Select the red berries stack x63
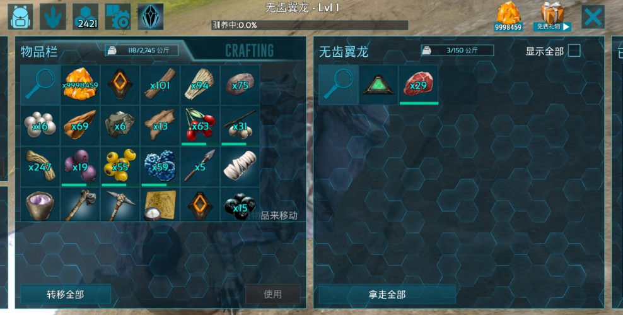The image size is (623, 315). pos(200,126)
